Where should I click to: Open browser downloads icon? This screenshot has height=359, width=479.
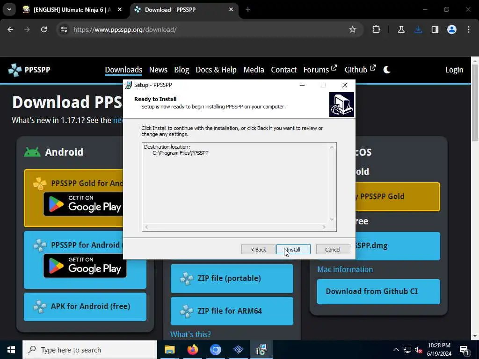pyautogui.click(x=418, y=29)
